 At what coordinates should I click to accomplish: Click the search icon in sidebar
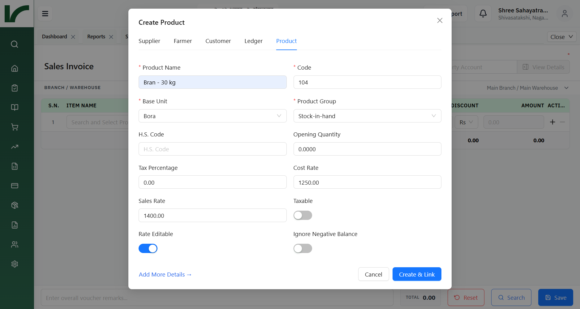[x=15, y=44]
